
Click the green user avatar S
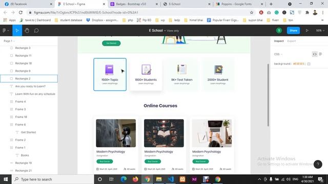[279, 31]
